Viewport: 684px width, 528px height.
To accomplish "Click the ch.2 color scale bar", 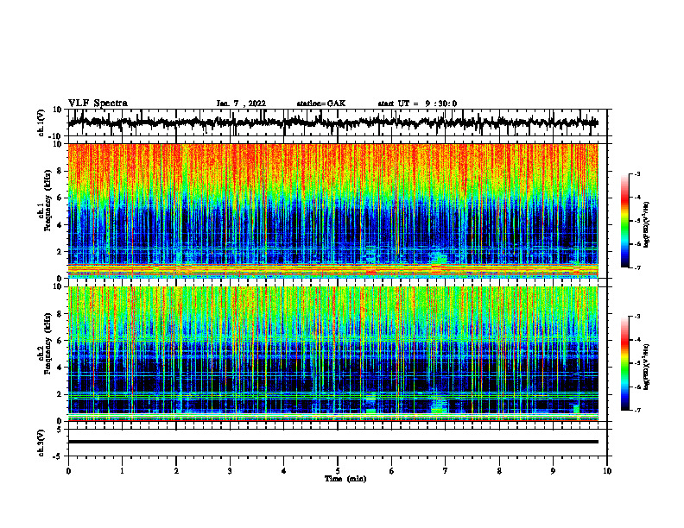I will [x=624, y=363].
